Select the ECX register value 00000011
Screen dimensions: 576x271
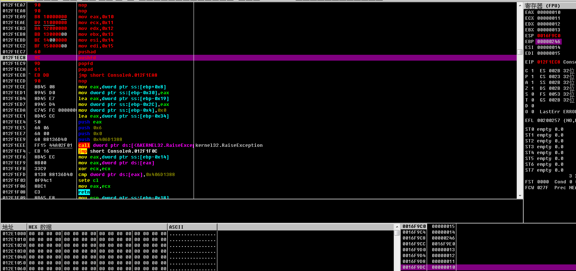tap(549, 18)
